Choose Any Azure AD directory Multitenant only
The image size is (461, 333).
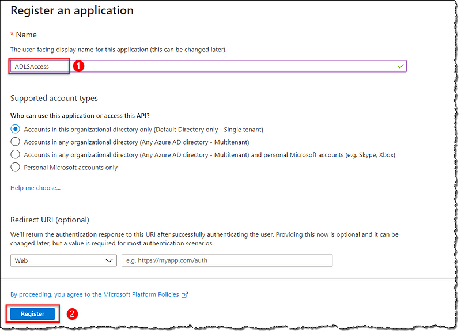pos(15,142)
